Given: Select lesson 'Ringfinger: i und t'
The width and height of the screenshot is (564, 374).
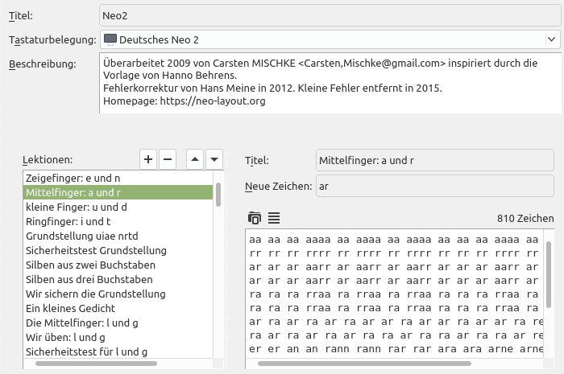Looking at the screenshot, I should pos(118,221).
